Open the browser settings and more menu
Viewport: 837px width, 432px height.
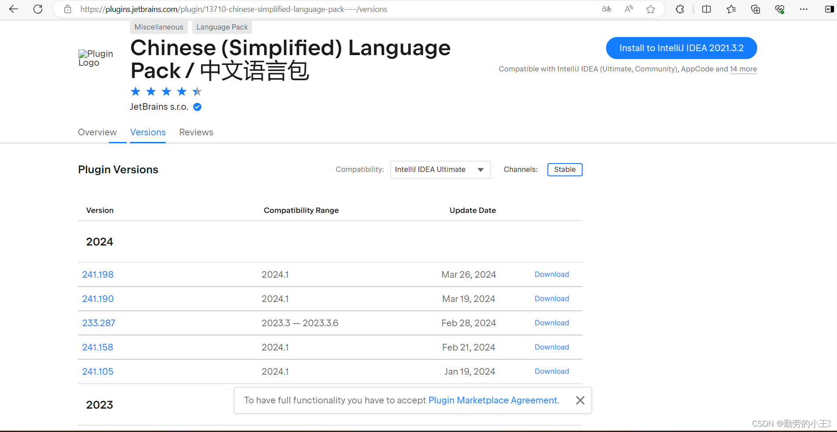(x=804, y=9)
